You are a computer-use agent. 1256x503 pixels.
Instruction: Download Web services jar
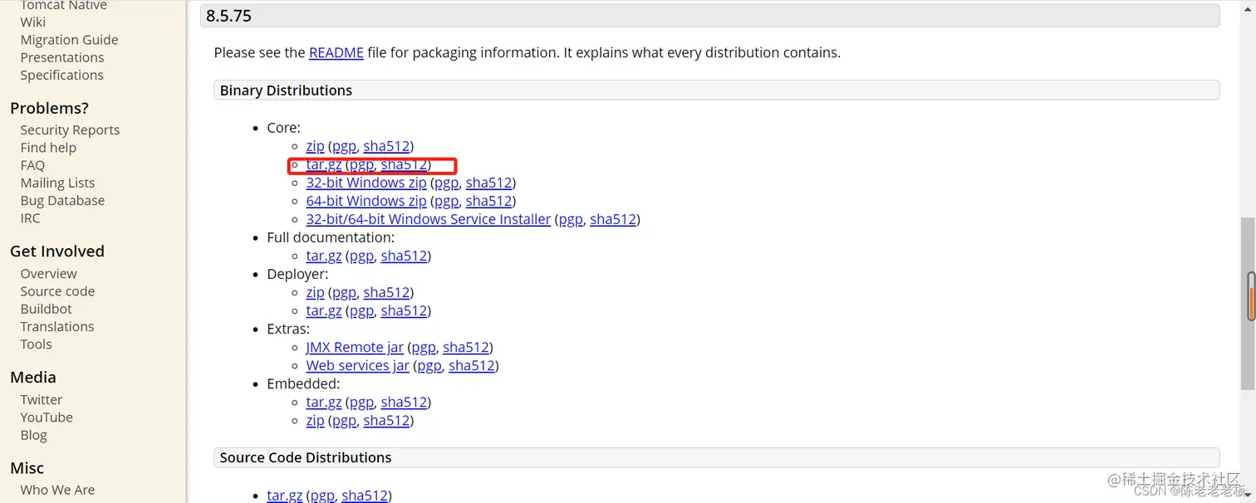[x=358, y=365]
